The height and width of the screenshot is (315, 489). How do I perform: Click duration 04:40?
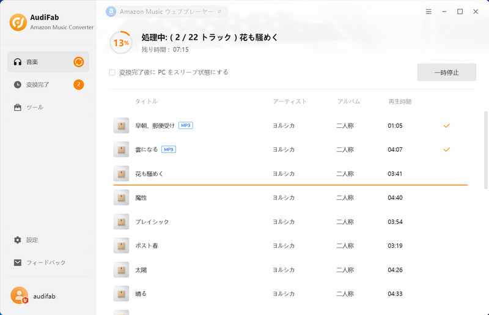pyautogui.click(x=395, y=198)
